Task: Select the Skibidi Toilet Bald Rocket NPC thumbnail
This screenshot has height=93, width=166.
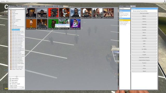Action: 53,13
